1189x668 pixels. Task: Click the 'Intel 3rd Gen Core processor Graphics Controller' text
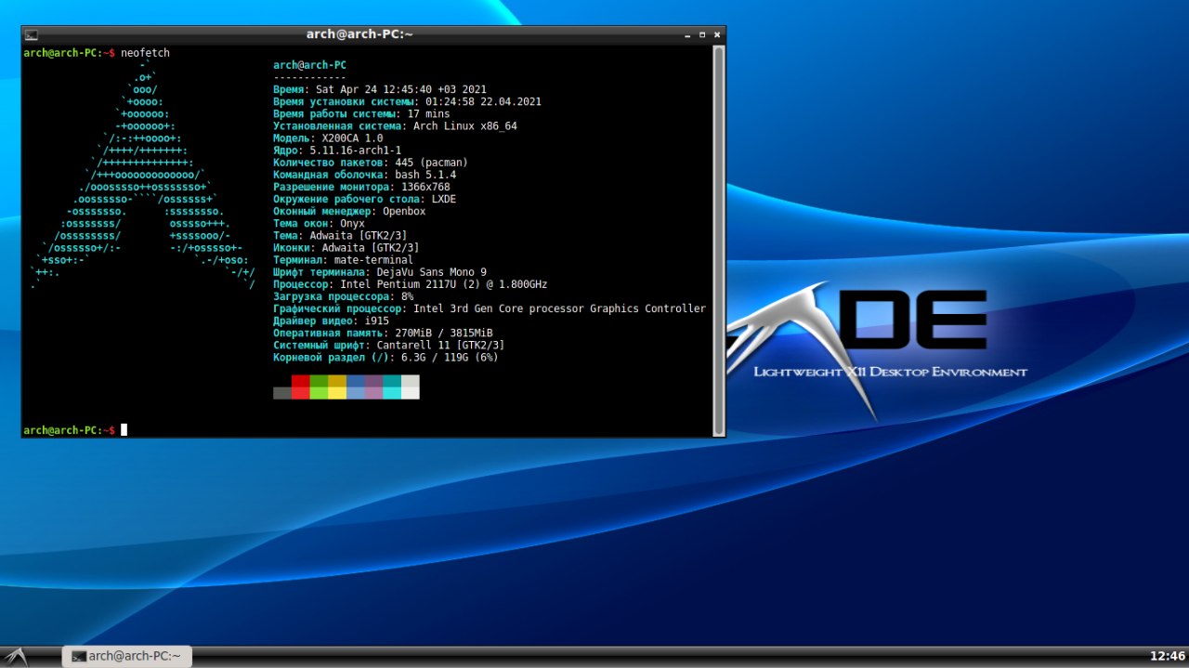coord(559,308)
